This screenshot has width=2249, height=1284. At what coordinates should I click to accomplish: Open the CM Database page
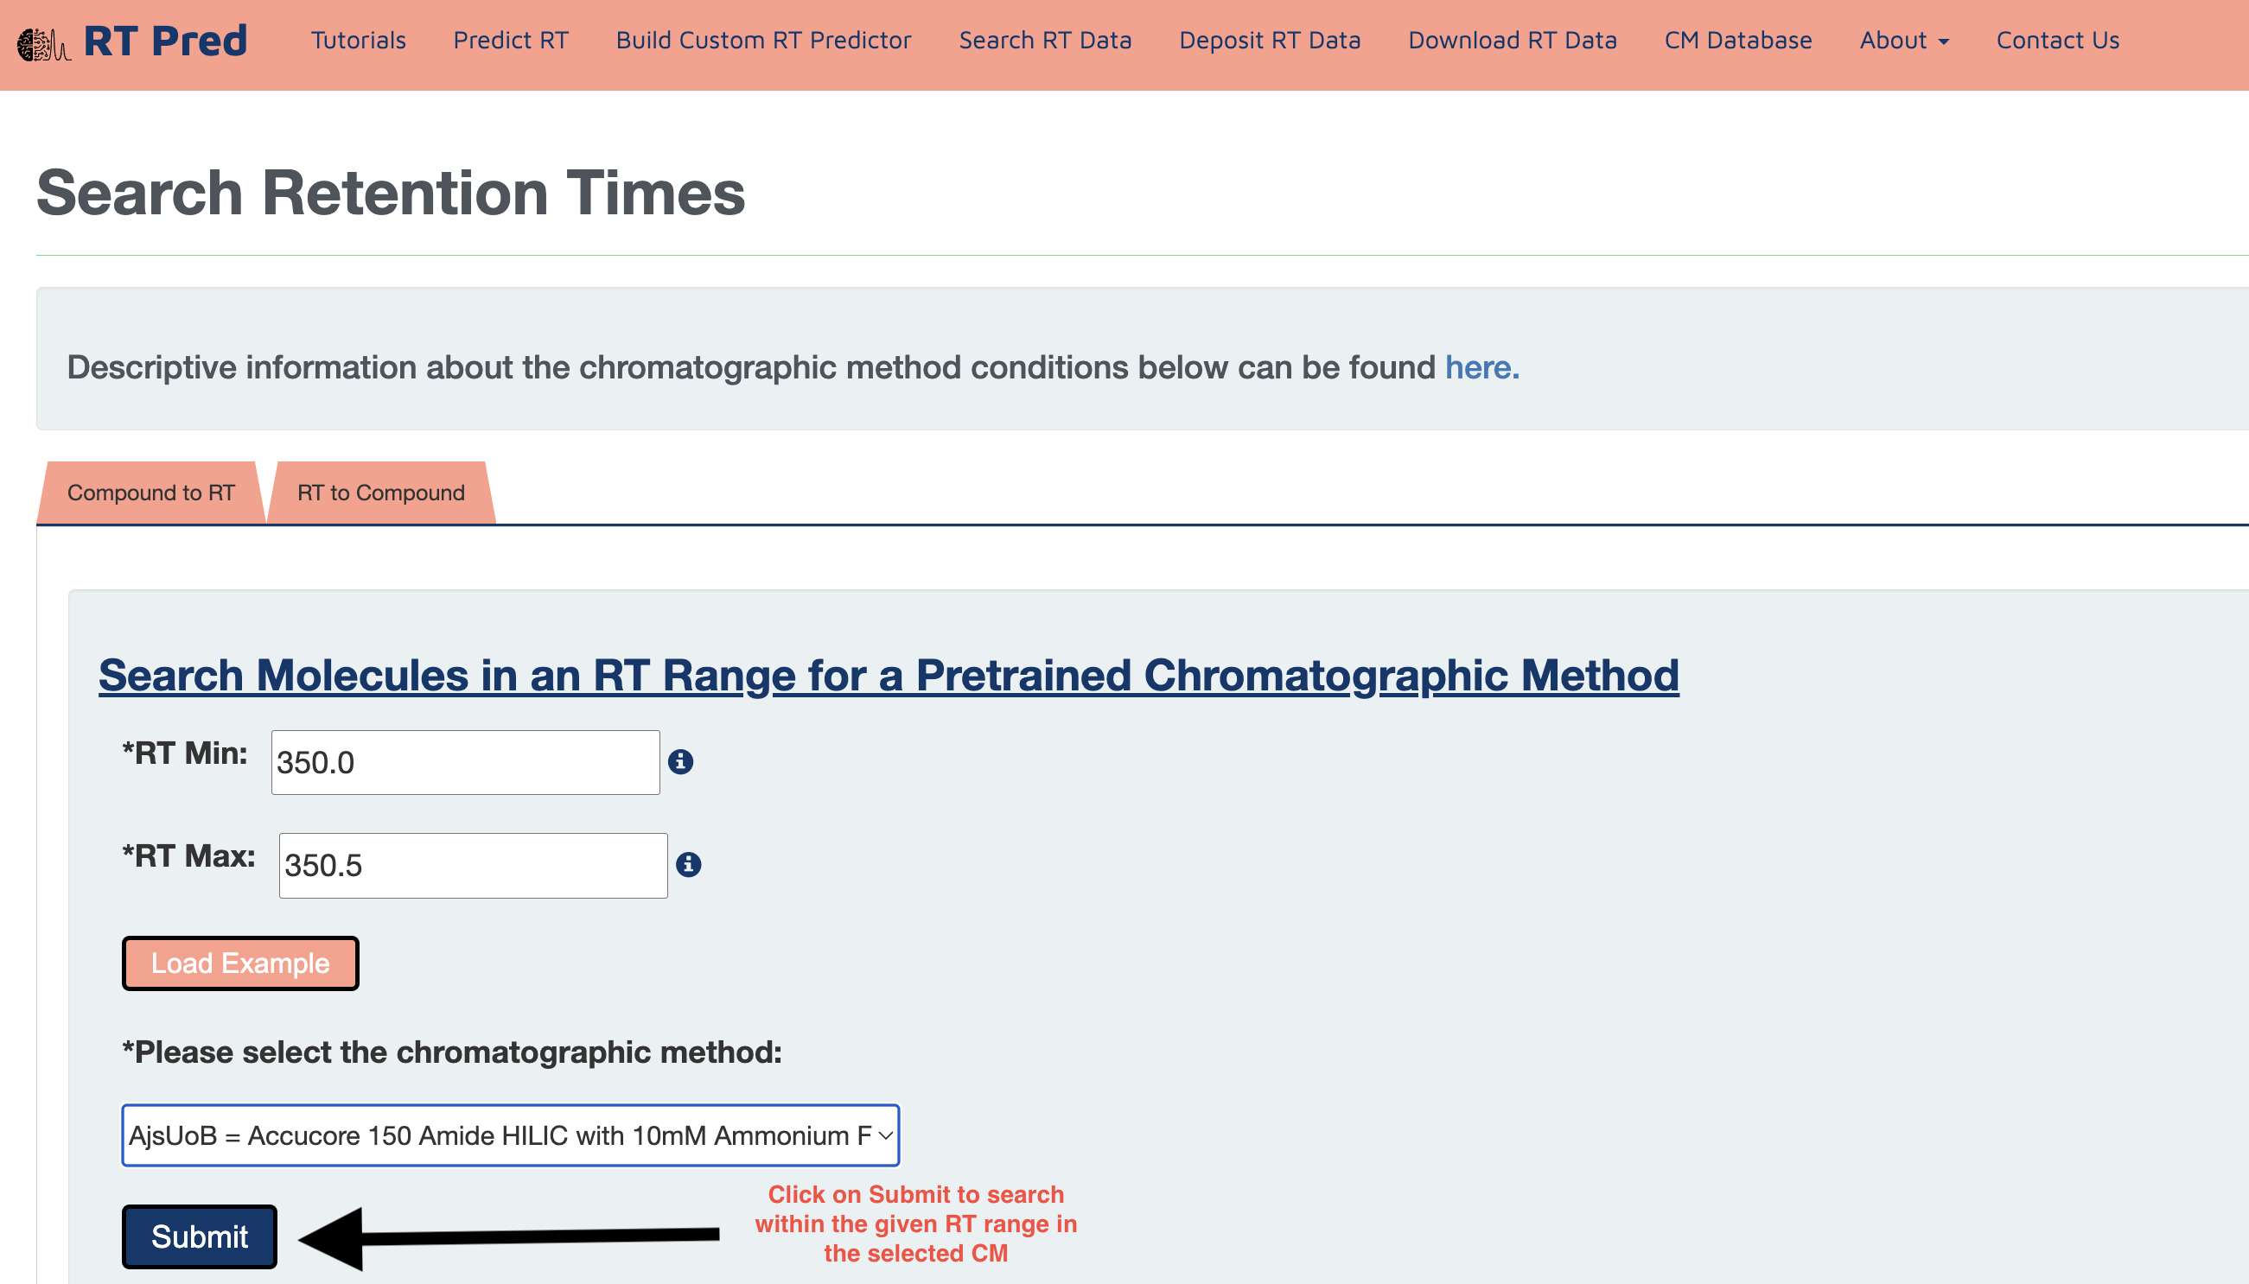pos(1737,41)
